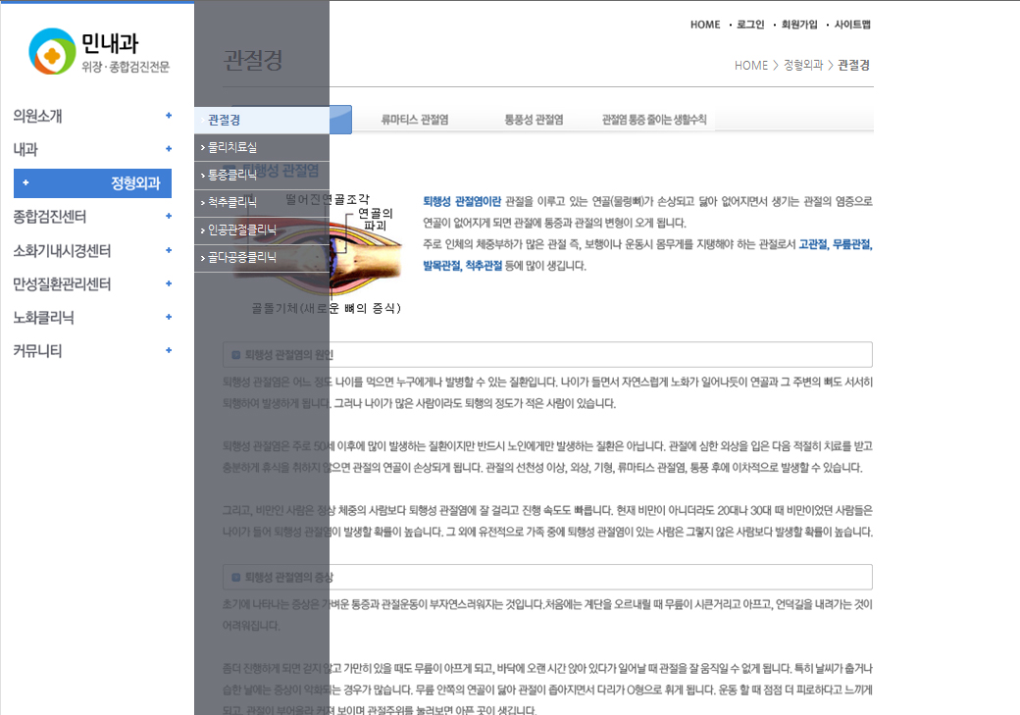Click plus icon beside 소화기내시경센터

169,250
